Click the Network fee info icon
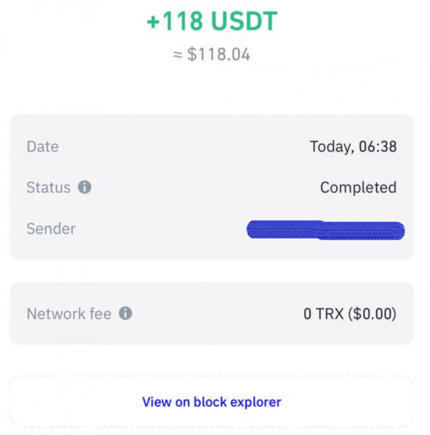Screen dimensions: 430x435 (x=125, y=314)
